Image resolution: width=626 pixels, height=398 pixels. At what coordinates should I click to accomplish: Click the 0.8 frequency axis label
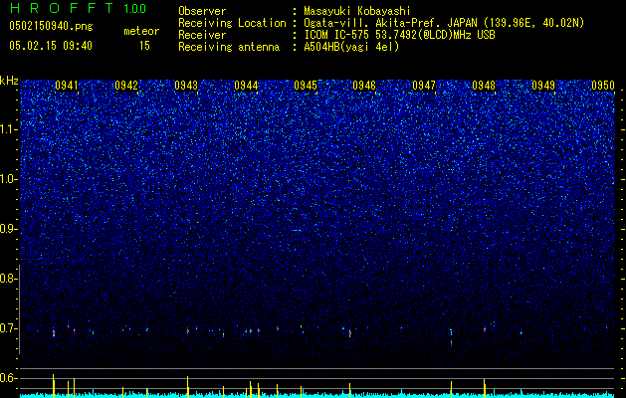7,279
